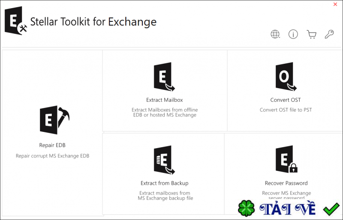Click the Extract Mailbox title
Screen dimensions: 343x220
165,100
